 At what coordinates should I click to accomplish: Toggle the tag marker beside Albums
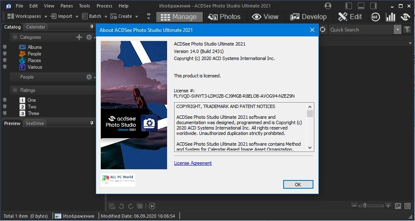tap(5, 47)
